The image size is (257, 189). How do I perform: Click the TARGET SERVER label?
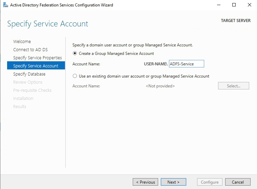[x=236, y=20]
